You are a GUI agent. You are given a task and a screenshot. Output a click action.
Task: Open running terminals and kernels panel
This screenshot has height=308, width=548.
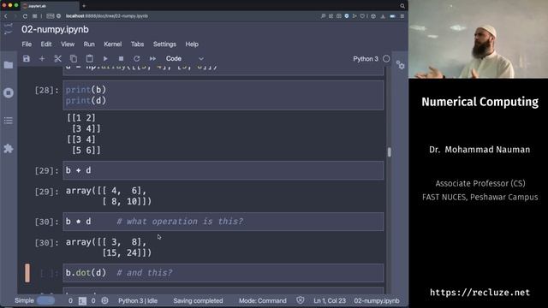point(9,92)
